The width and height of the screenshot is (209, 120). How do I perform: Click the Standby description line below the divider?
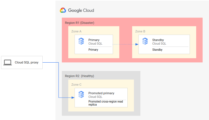pyautogui.click(x=157, y=50)
